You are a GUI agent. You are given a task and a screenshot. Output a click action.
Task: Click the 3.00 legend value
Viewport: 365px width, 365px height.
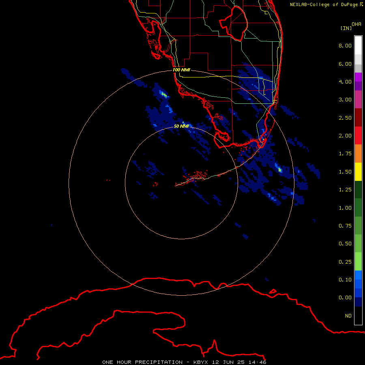point(345,100)
